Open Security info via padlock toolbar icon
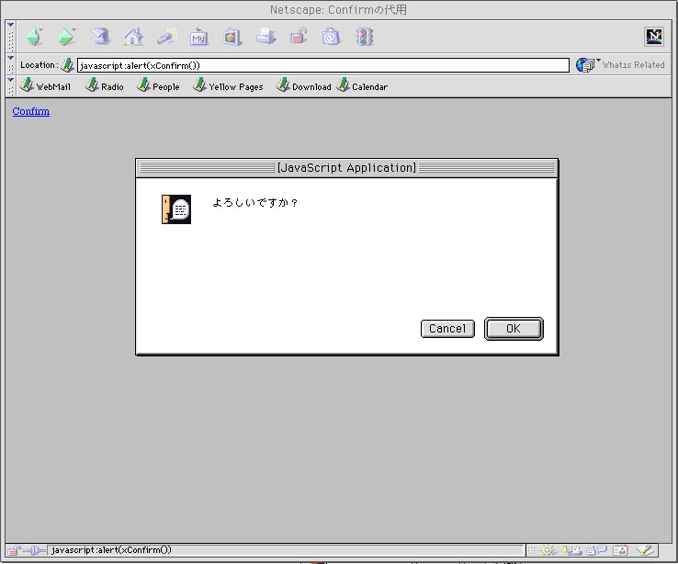The image size is (678, 564). (x=299, y=37)
